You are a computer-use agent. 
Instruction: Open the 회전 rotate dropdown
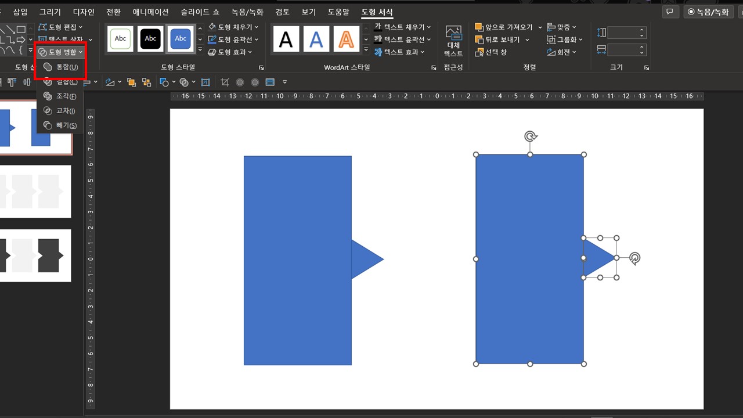(562, 52)
